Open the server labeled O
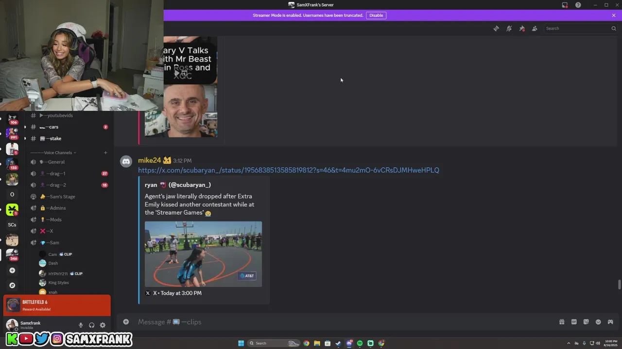The height and width of the screenshot is (349, 622). [x=12, y=194]
